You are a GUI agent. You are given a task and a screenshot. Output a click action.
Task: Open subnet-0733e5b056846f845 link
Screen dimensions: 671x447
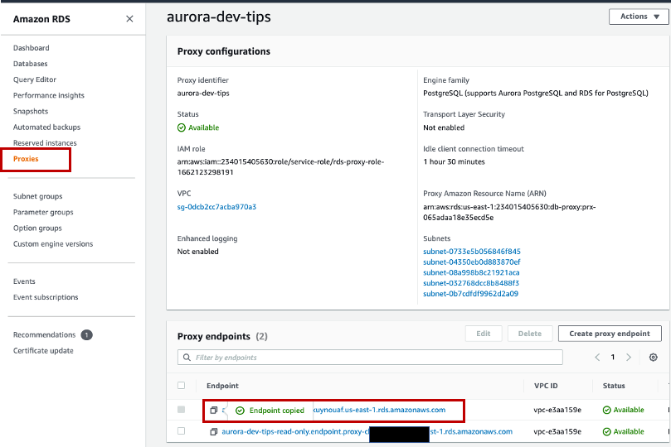tap(472, 252)
